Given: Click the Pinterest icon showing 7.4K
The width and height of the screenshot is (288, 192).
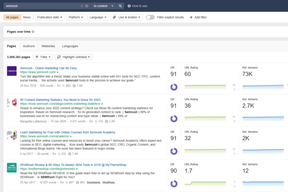Looking at the screenshot, I should click(69, 154).
